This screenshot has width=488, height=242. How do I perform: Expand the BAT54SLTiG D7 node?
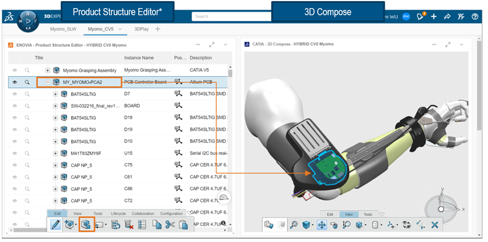click(x=55, y=94)
